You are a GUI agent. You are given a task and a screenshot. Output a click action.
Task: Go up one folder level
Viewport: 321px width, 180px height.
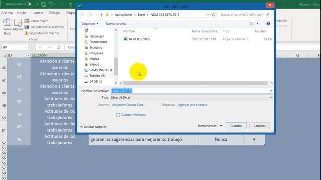[x=101, y=15]
